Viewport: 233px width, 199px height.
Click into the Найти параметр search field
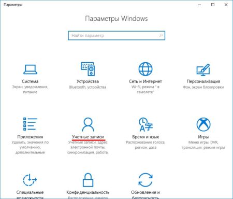pos(116,35)
